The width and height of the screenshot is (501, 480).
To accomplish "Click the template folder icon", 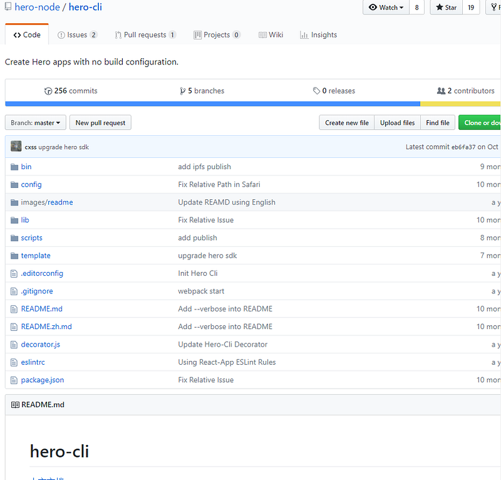I will (x=14, y=256).
